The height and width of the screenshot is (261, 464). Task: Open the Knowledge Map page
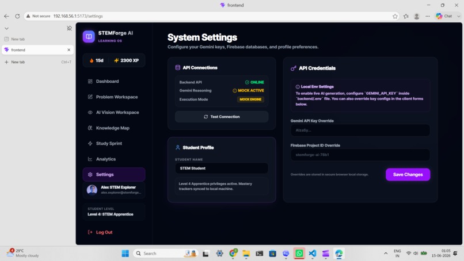[x=114, y=128]
